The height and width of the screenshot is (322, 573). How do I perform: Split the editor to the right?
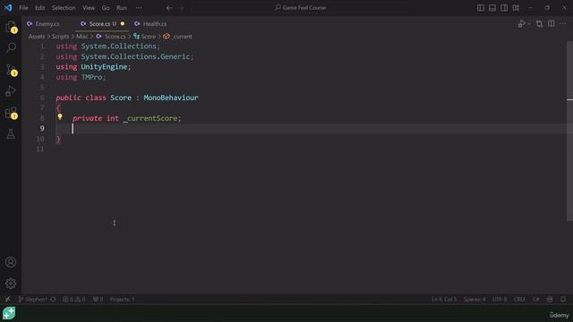tap(552, 24)
